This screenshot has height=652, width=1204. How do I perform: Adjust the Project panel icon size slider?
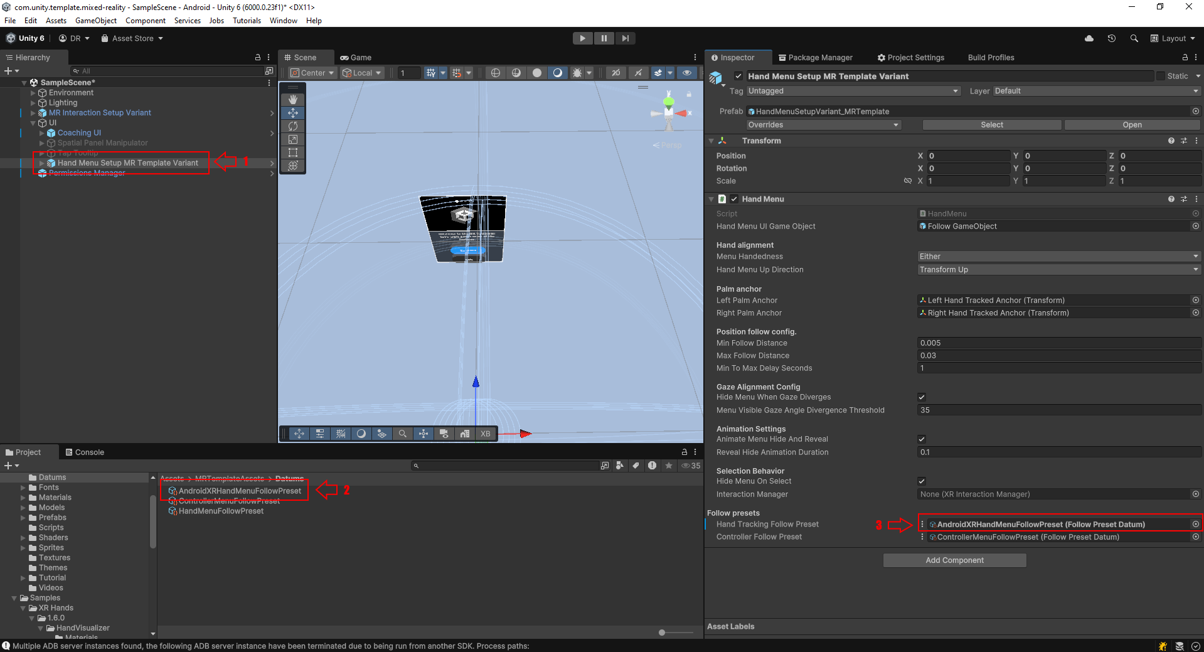[x=662, y=633]
